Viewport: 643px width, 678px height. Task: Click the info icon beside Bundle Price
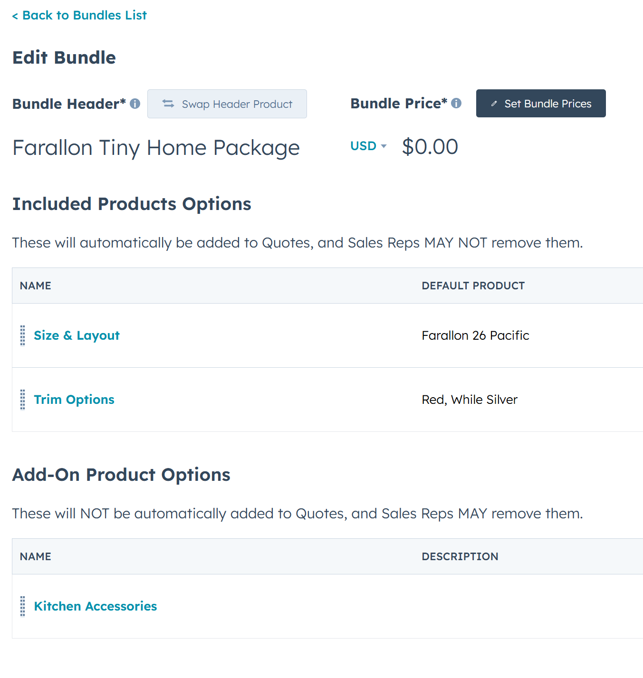[x=457, y=103]
